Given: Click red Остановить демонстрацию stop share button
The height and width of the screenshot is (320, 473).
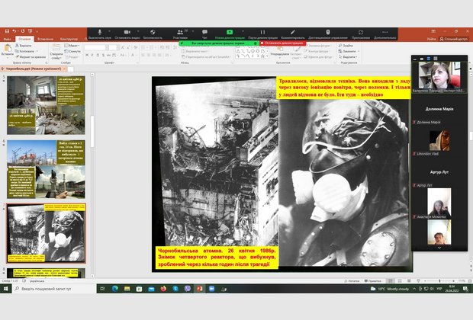Looking at the screenshot, I should (x=285, y=43).
